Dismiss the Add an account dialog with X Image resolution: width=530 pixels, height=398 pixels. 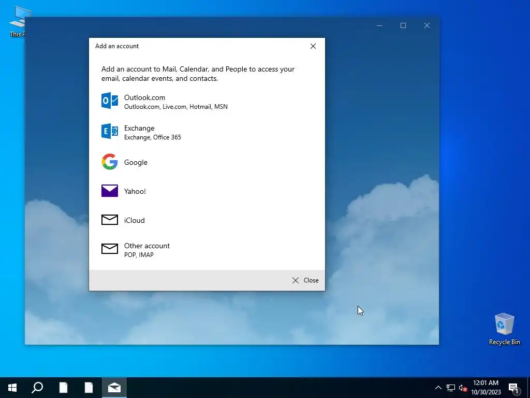coord(313,46)
